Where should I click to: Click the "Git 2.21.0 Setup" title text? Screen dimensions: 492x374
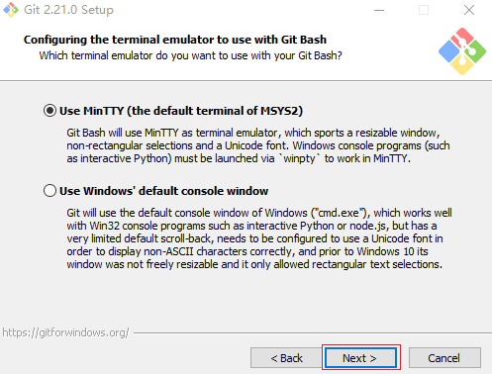click(x=68, y=10)
